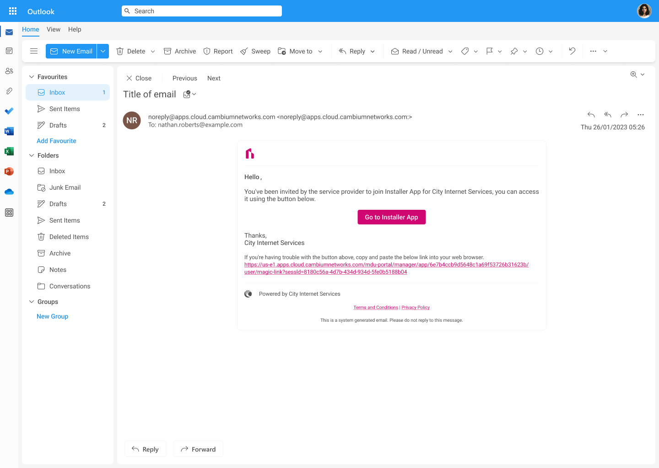Launch Word from the left rail
Image resolution: width=659 pixels, height=468 pixels.
pos(9,131)
